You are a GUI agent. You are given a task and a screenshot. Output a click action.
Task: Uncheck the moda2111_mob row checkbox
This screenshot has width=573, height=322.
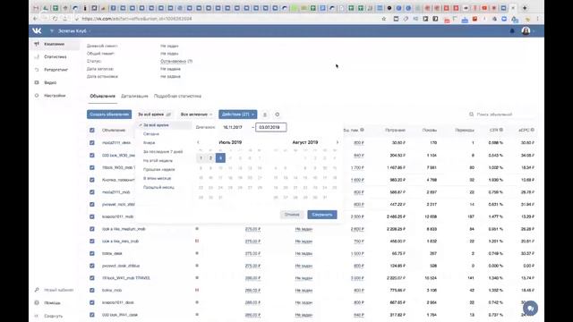[x=92, y=192]
